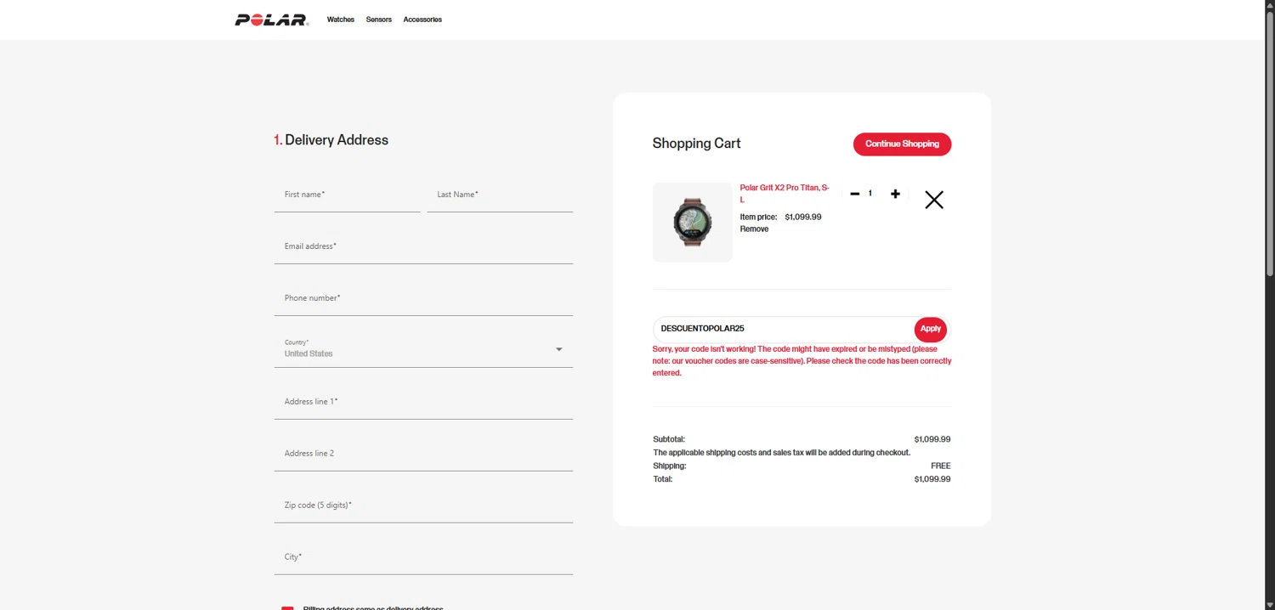1275x610 pixels.
Task: Focus the First name field
Action: (x=347, y=195)
